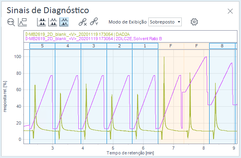Expand the DAD2A signal legend triangle
The height and width of the screenshot is (158, 241).
[27, 34]
